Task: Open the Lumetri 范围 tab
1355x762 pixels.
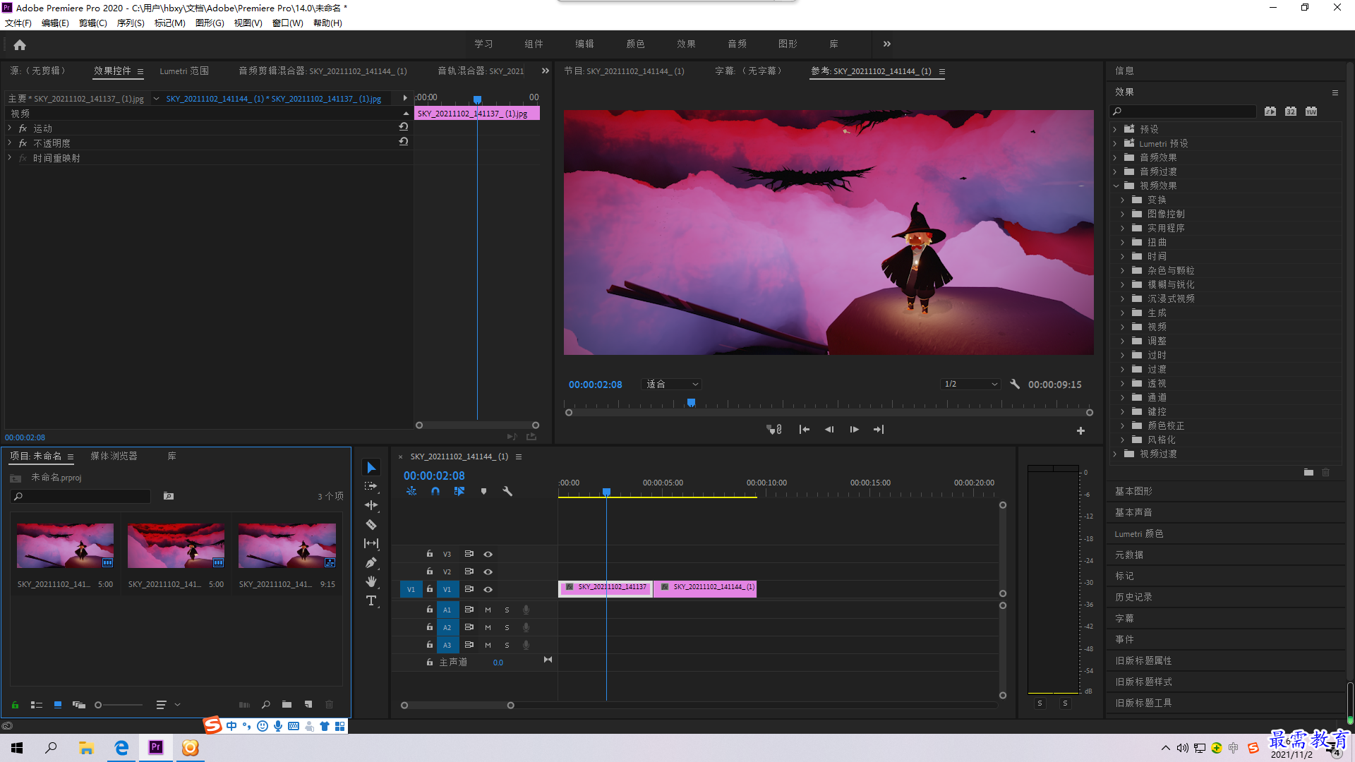Action: pyautogui.click(x=183, y=71)
